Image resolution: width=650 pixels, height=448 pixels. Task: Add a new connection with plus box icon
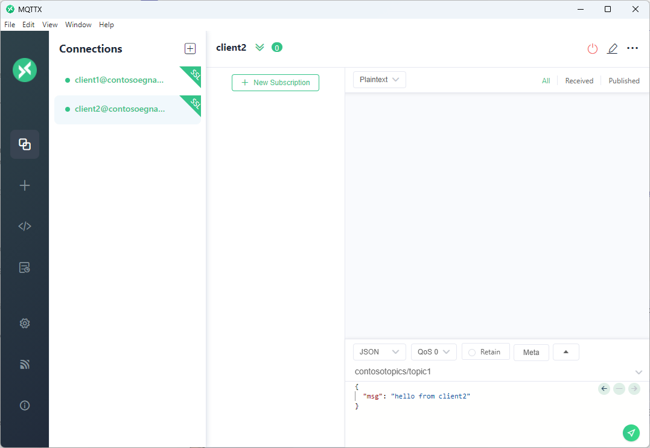(x=190, y=48)
